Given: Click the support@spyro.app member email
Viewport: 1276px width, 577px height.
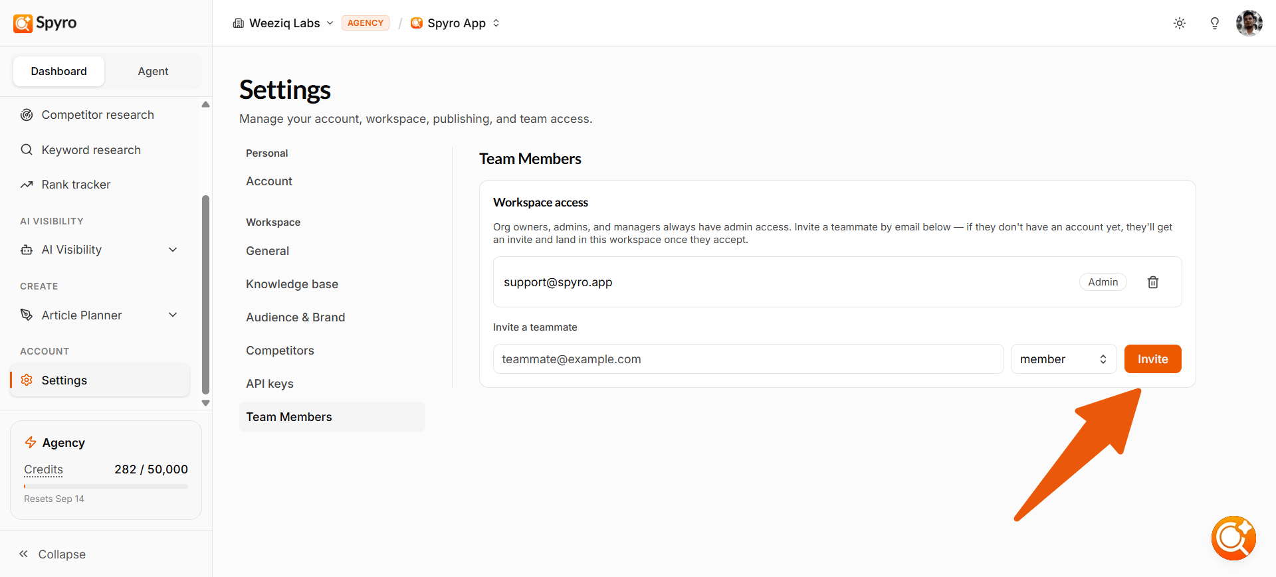Looking at the screenshot, I should pyautogui.click(x=558, y=282).
